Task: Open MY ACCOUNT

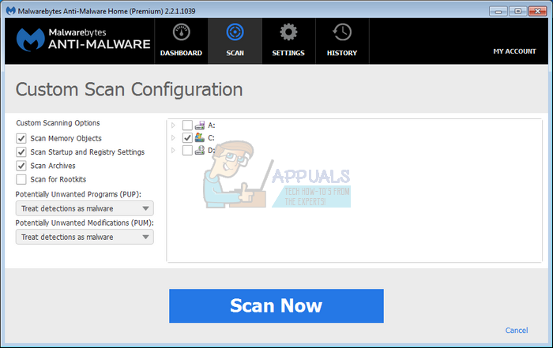Action: click(x=514, y=51)
